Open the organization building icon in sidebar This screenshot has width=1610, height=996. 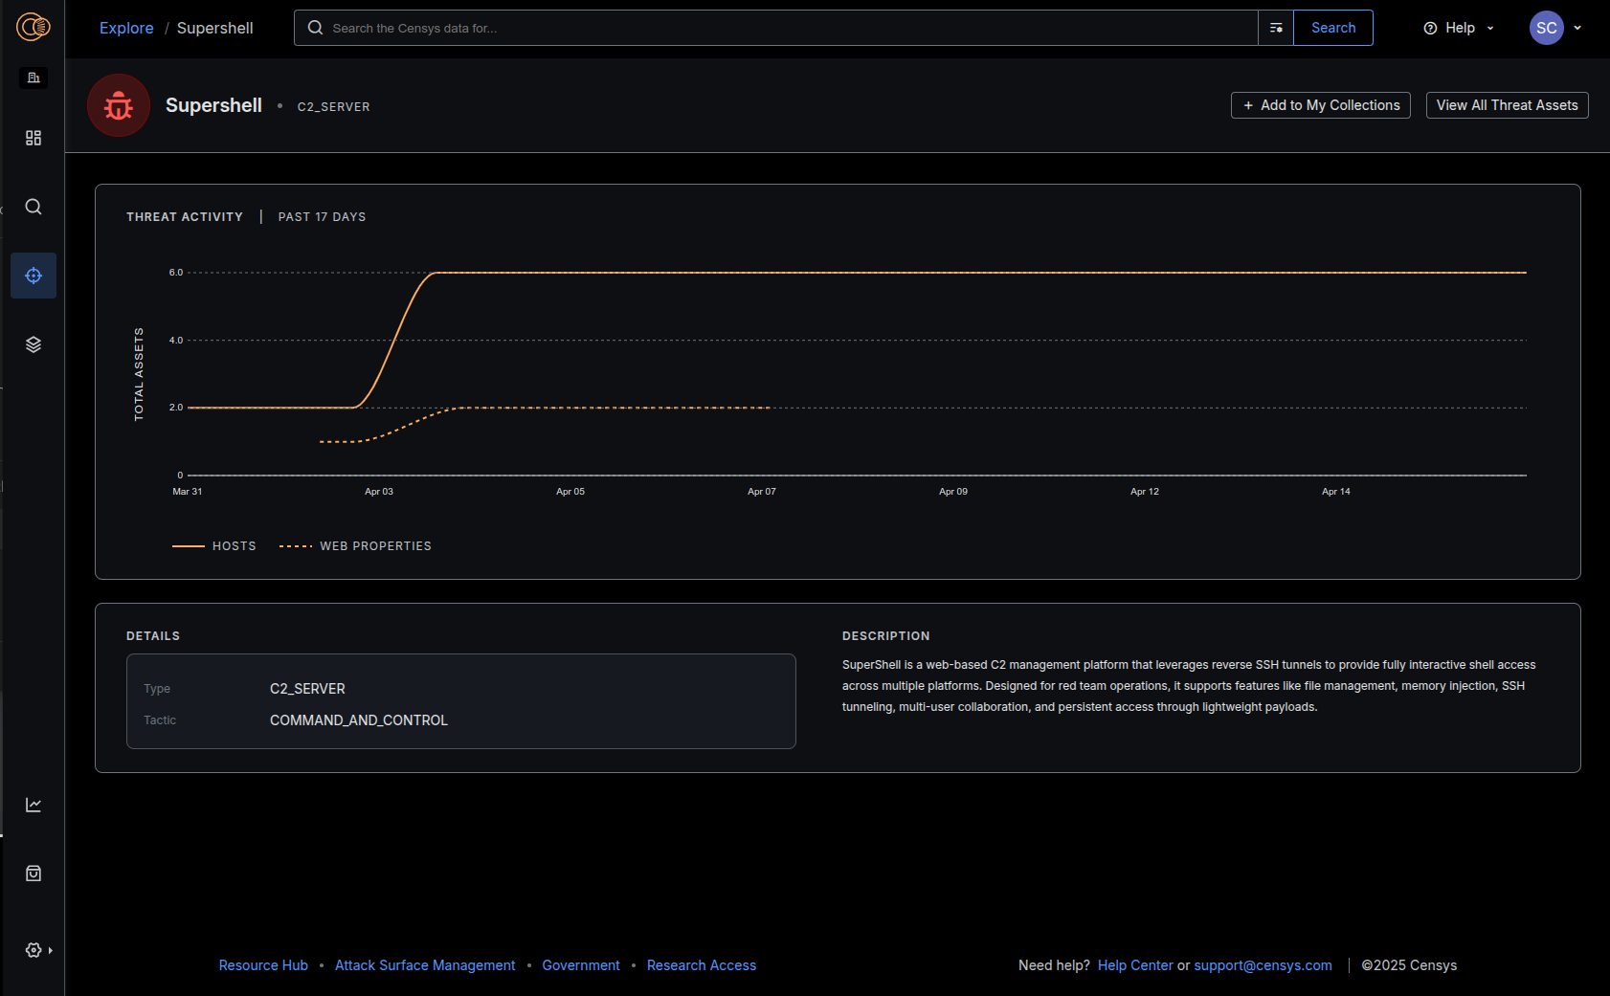pyautogui.click(x=34, y=77)
